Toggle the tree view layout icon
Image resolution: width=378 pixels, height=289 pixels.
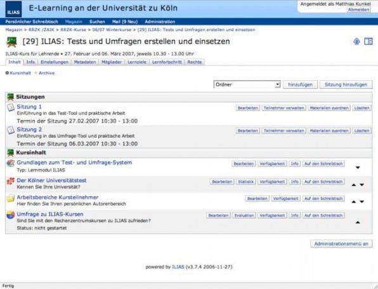tap(368, 41)
